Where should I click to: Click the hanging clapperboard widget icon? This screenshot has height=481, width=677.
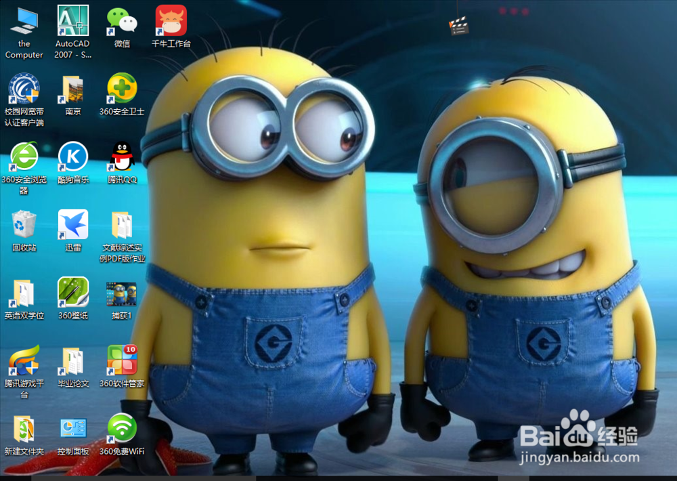(458, 26)
